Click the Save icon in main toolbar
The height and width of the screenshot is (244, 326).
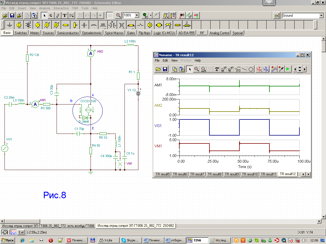click(x=12, y=16)
